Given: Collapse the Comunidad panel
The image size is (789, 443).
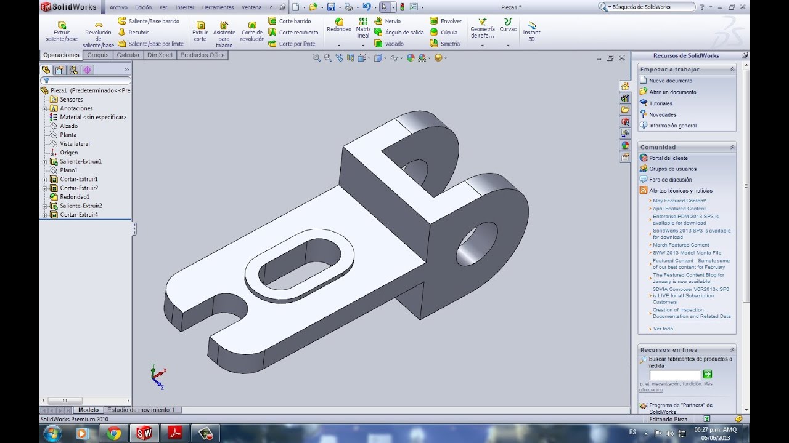Looking at the screenshot, I should pyautogui.click(x=732, y=147).
